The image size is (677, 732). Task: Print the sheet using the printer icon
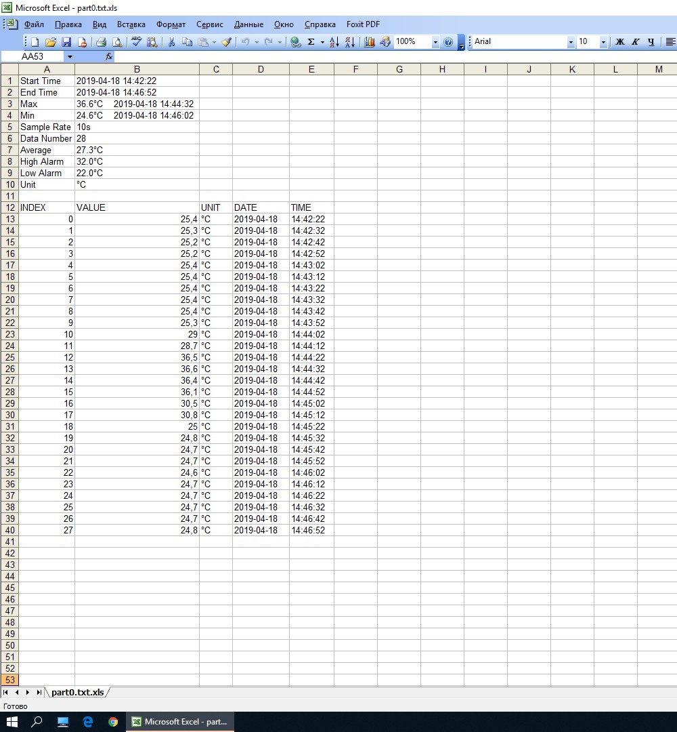tap(101, 42)
